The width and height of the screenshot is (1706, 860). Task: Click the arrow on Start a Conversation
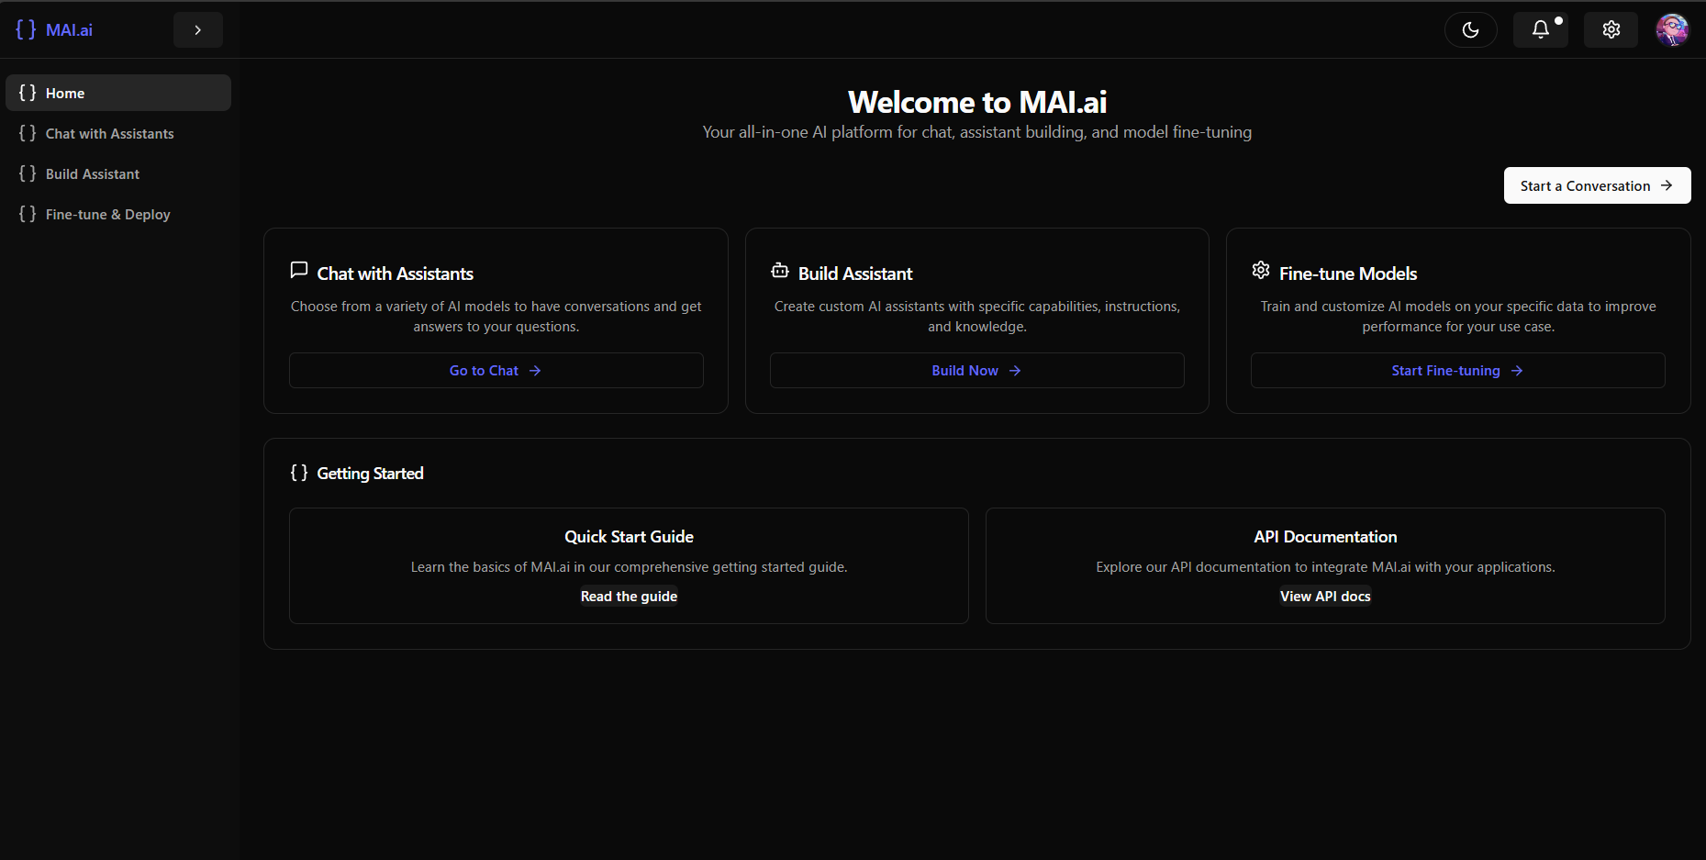pyautogui.click(x=1666, y=185)
